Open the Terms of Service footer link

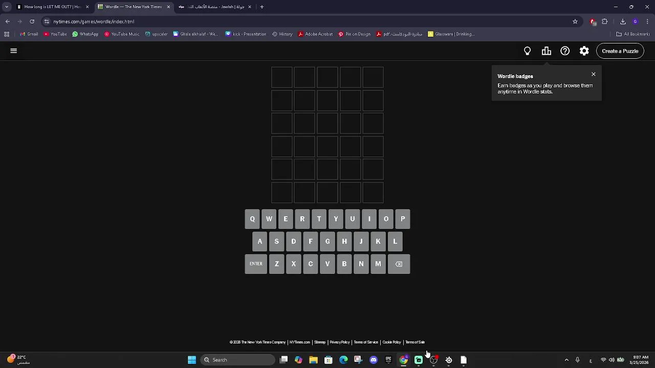coord(366,342)
